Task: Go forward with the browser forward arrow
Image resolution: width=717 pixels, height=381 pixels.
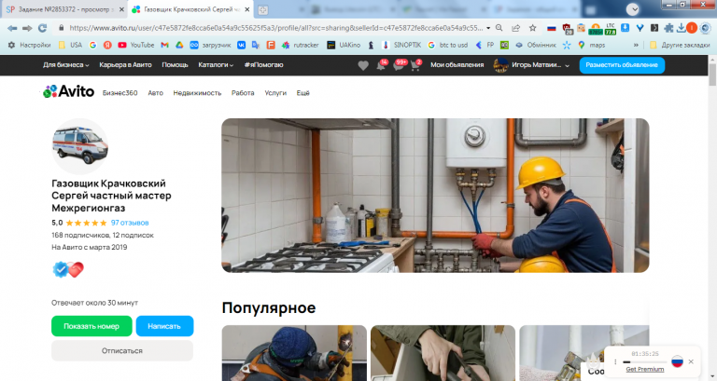Action: point(27,28)
